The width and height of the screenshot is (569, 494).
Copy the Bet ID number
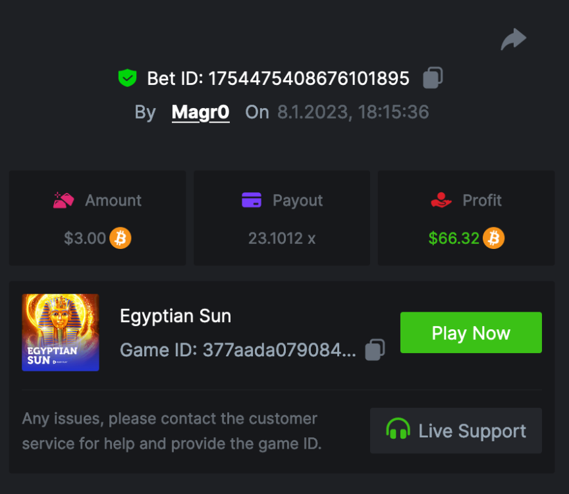433,78
